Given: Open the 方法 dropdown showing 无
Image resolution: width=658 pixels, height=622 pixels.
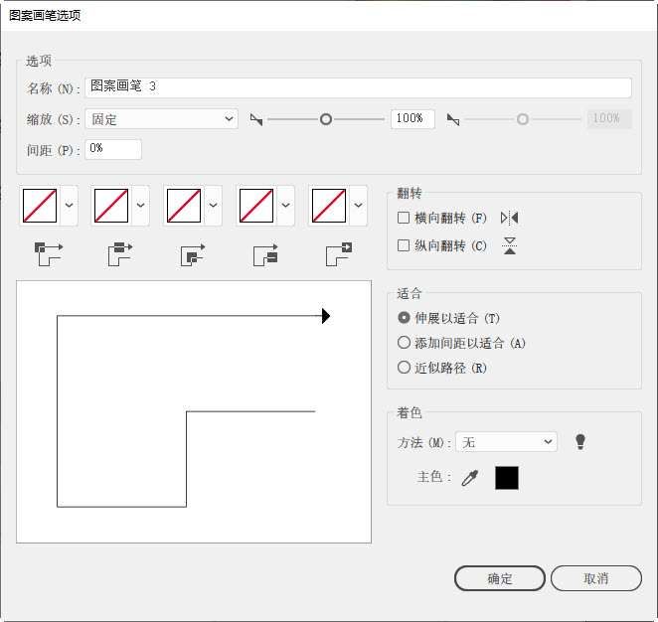Looking at the screenshot, I should click(506, 441).
